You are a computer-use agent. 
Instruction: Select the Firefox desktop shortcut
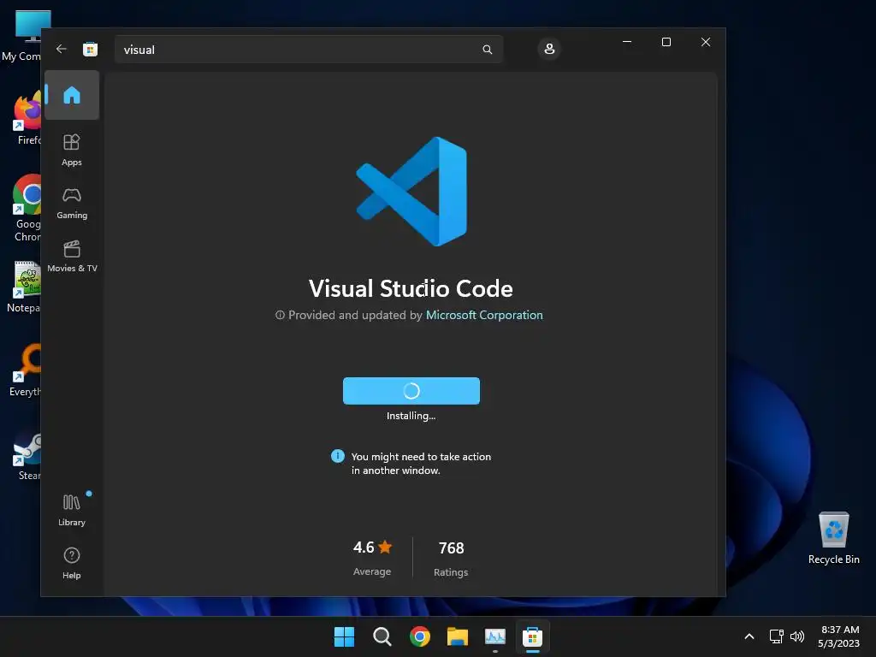click(27, 119)
